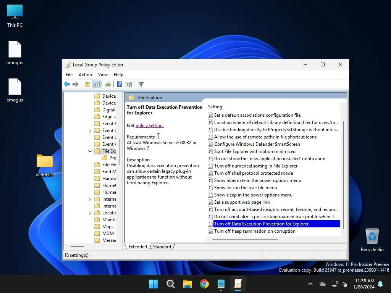Launch Google Chrome from the taskbar
This screenshot has height=293, width=391.
click(x=204, y=284)
